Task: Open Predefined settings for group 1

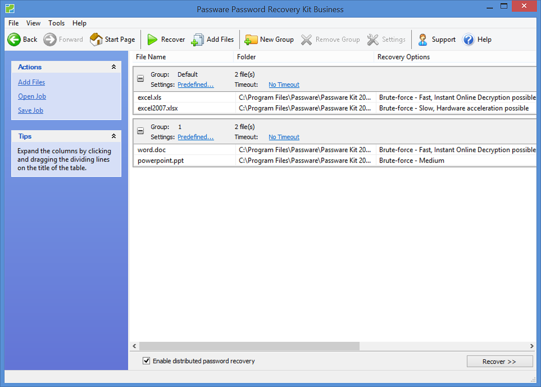Action: (x=196, y=137)
